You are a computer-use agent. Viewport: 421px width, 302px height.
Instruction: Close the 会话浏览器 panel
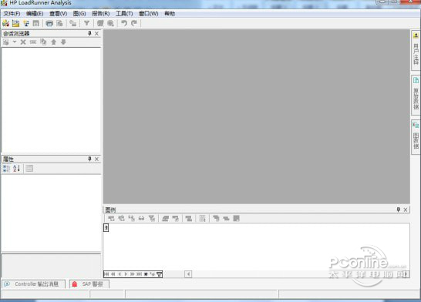pyautogui.click(x=96, y=34)
